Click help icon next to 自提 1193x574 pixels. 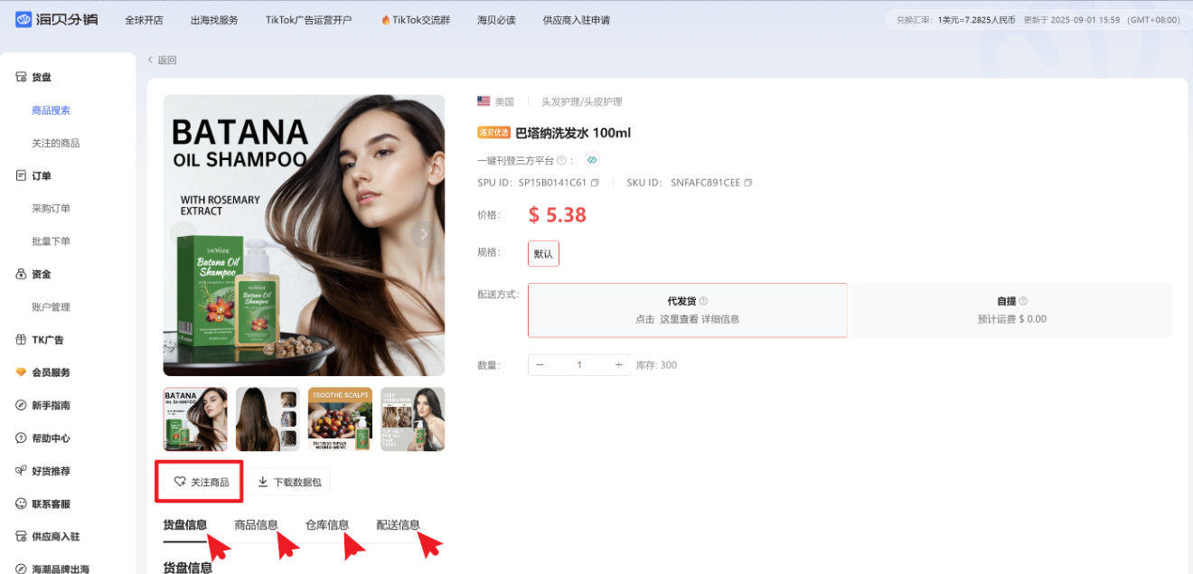click(x=1023, y=301)
